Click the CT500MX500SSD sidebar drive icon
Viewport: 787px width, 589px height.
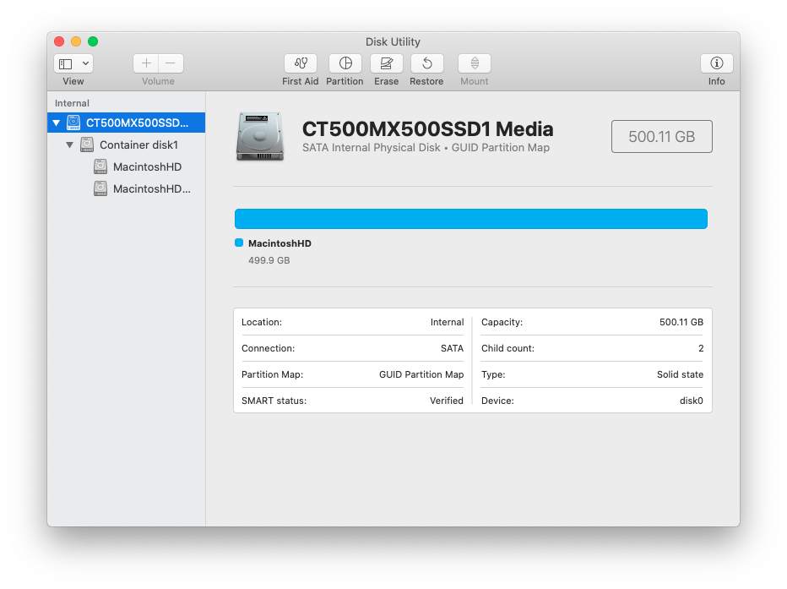[73, 123]
